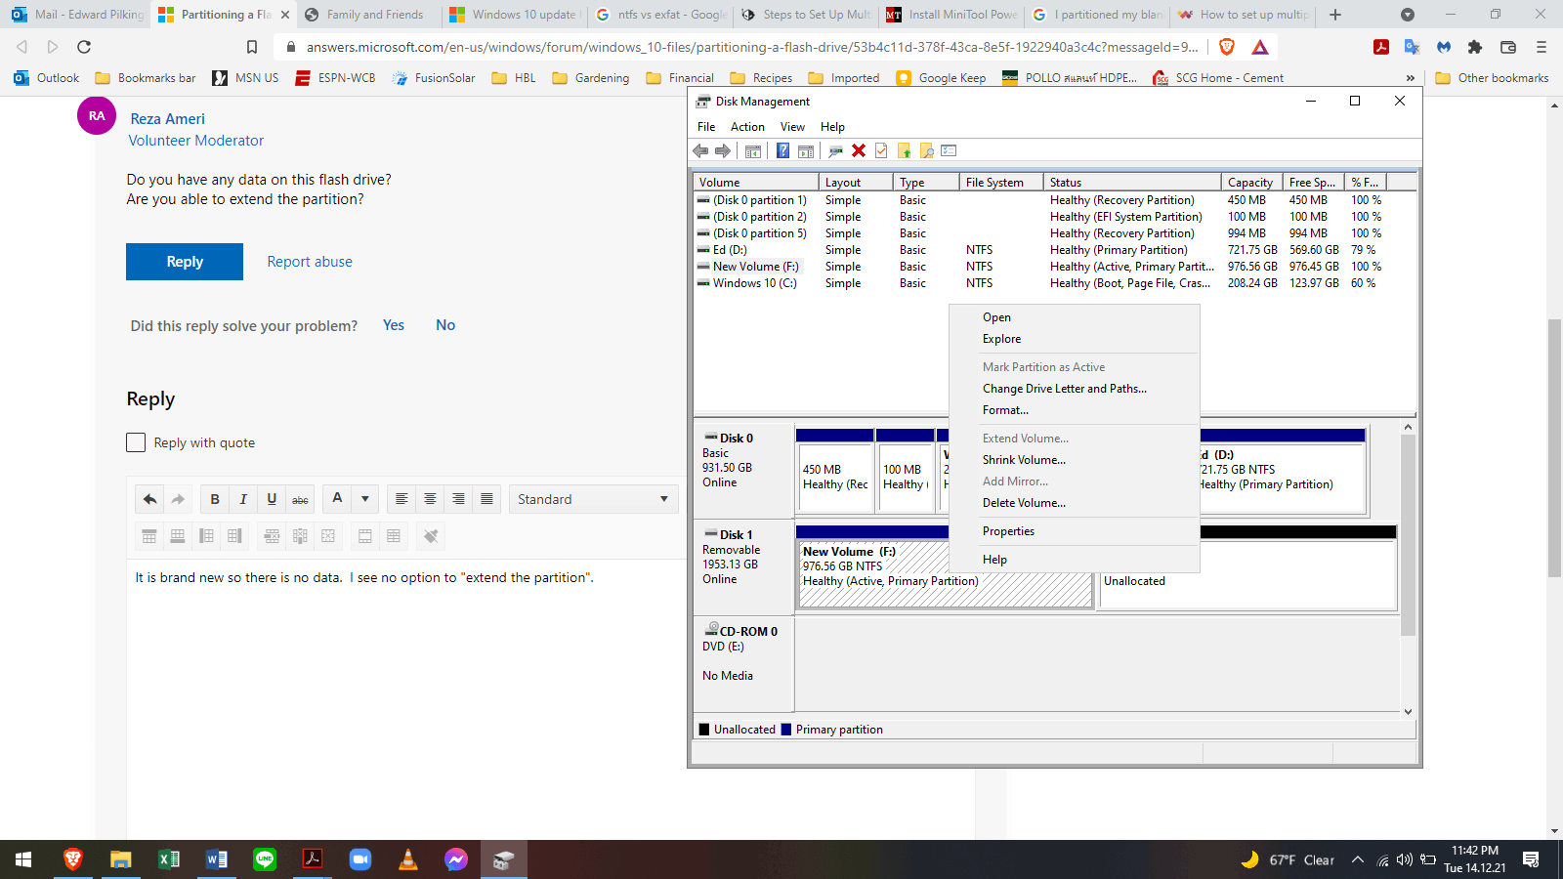1563x879 pixels.
Task: Center align text in reply editor
Action: pyautogui.click(x=430, y=499)
